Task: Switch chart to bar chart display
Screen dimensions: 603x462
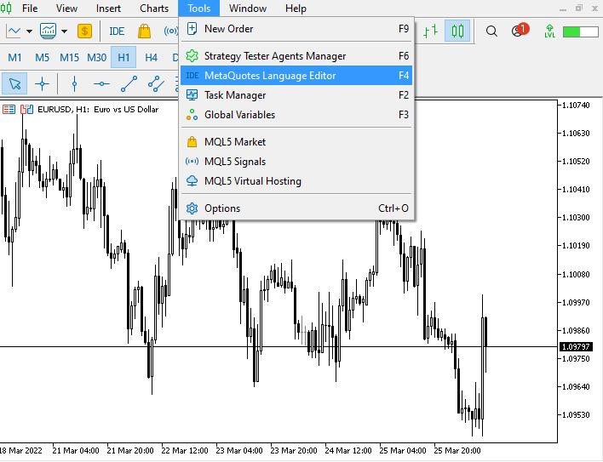Action: 431,31
